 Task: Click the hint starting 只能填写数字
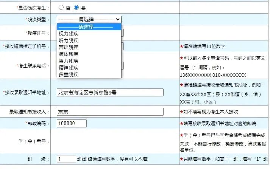(224, 159)
